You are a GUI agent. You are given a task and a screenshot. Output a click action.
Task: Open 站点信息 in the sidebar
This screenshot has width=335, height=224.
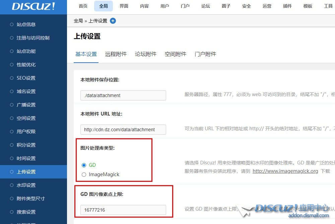pos(26,24)
